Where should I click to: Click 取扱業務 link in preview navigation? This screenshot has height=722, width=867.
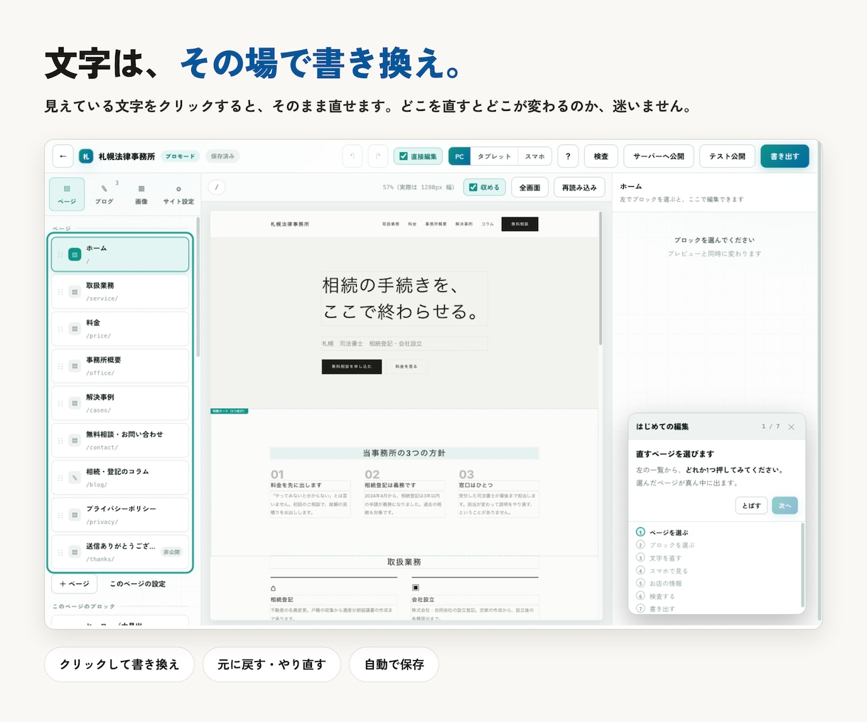(x=391, y=224)
